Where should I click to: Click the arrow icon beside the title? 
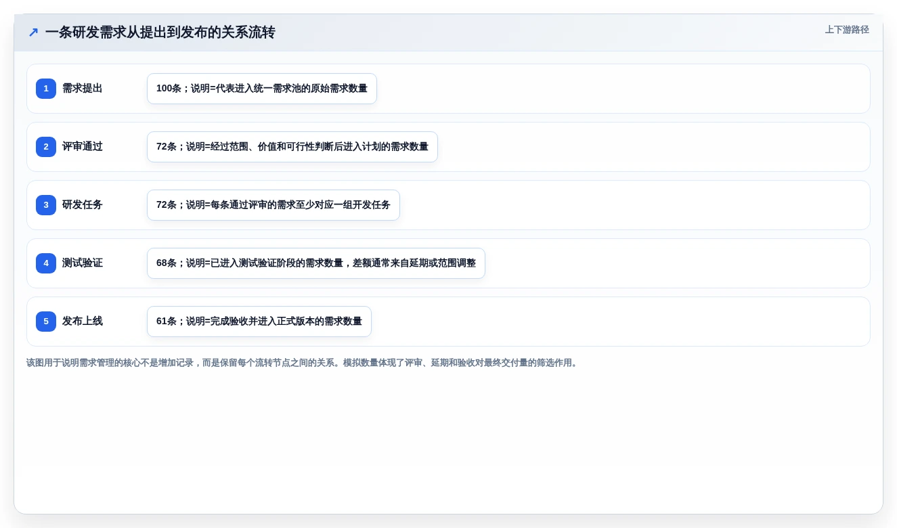tap(33, 32)
